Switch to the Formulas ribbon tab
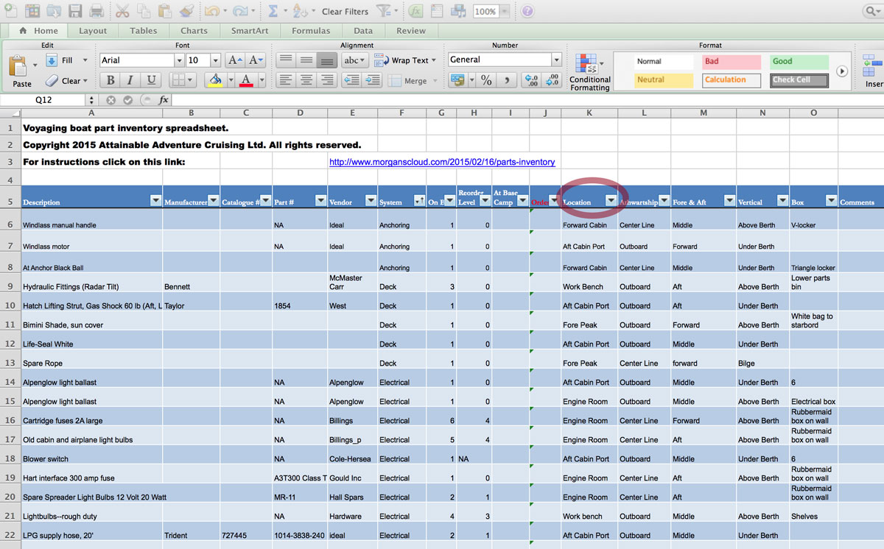 (x=310, y=31)
